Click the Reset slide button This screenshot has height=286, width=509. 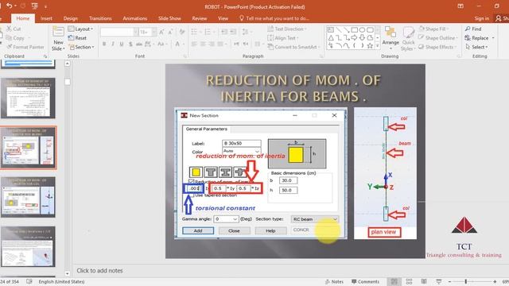click(x=78, y=38)
